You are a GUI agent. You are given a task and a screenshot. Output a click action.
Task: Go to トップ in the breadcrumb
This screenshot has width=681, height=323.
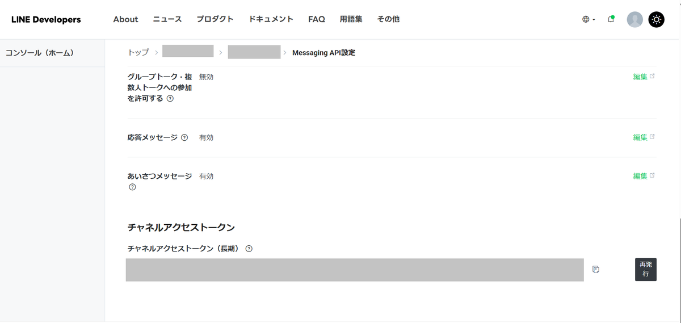click(138, 52)
